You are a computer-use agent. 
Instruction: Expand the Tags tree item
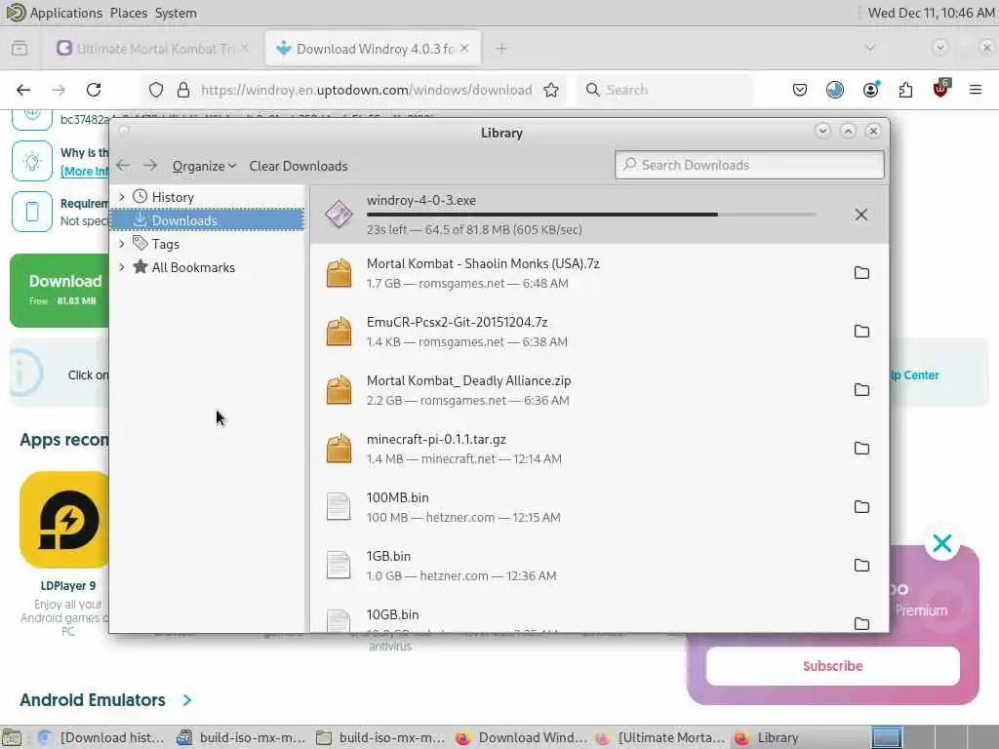(x=122, y=243)
